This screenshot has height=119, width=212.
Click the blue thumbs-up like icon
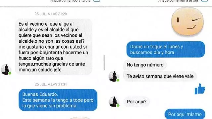click(x=200, y=89)
